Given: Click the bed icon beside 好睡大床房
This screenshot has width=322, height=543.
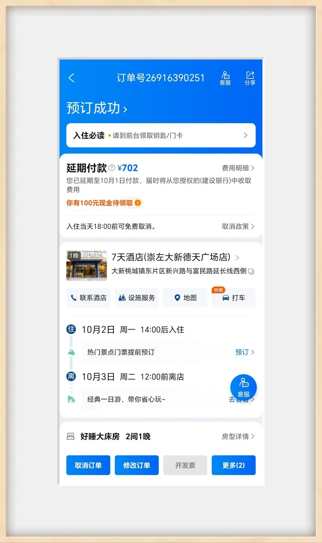Looking at the screenshot, I should 70,436.
